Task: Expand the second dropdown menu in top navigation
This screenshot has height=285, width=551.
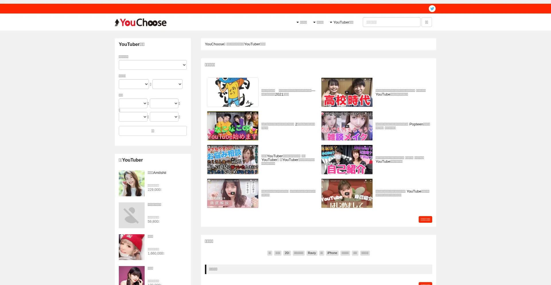Action: coord(318,22)
